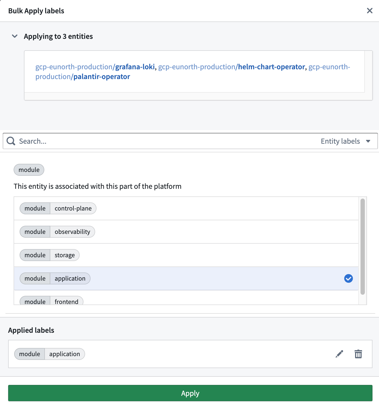Click the module label chip above the description
Image resolution: width=379 pixels, height=408 pixels.
(29, 170)
